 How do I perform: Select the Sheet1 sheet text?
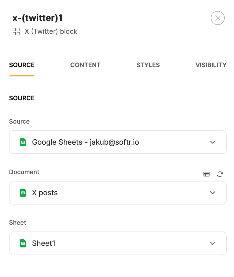click(x=44, y=243)
